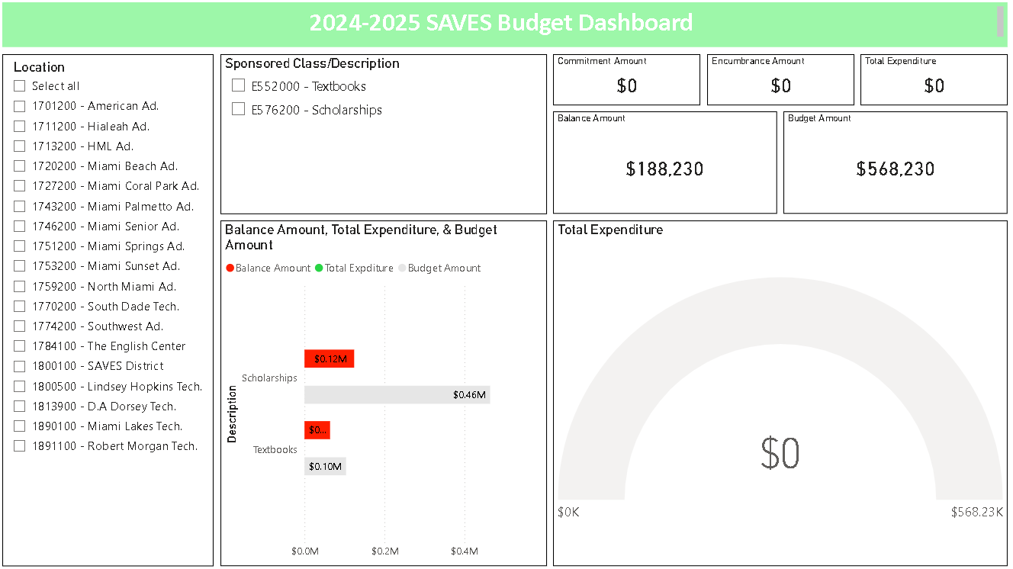This screenshot has height=569, width=1013.
Task: Click the gauge minimum $0K label
Action: coord(569,512)
